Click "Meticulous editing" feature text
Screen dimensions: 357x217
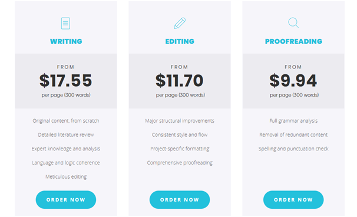coord(66,177)
